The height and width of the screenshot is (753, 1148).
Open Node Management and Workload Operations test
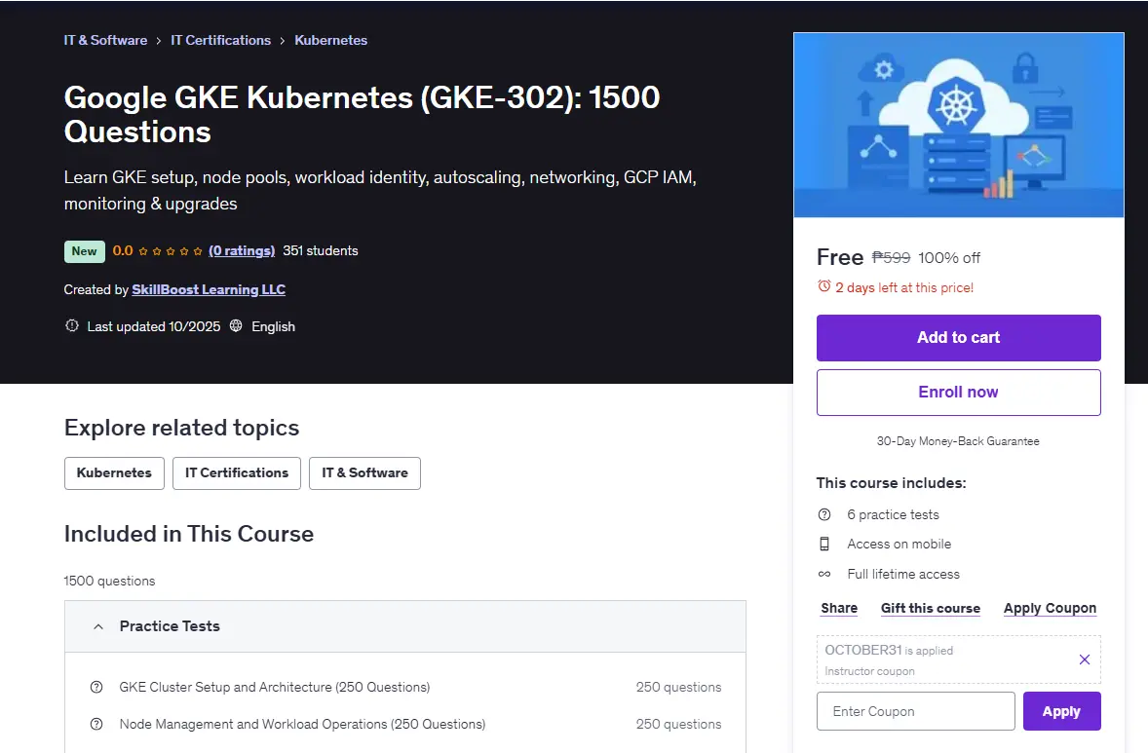pos(302,724)
